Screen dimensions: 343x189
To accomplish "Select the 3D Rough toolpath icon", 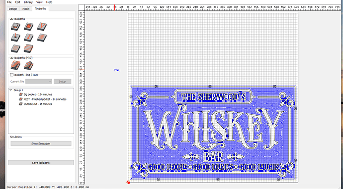I will point(15,65).
